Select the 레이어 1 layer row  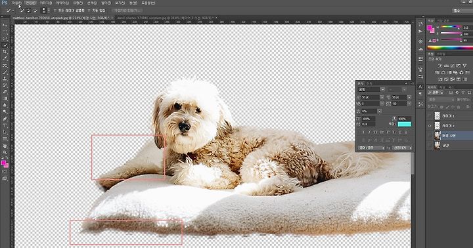tap(449, 116)
